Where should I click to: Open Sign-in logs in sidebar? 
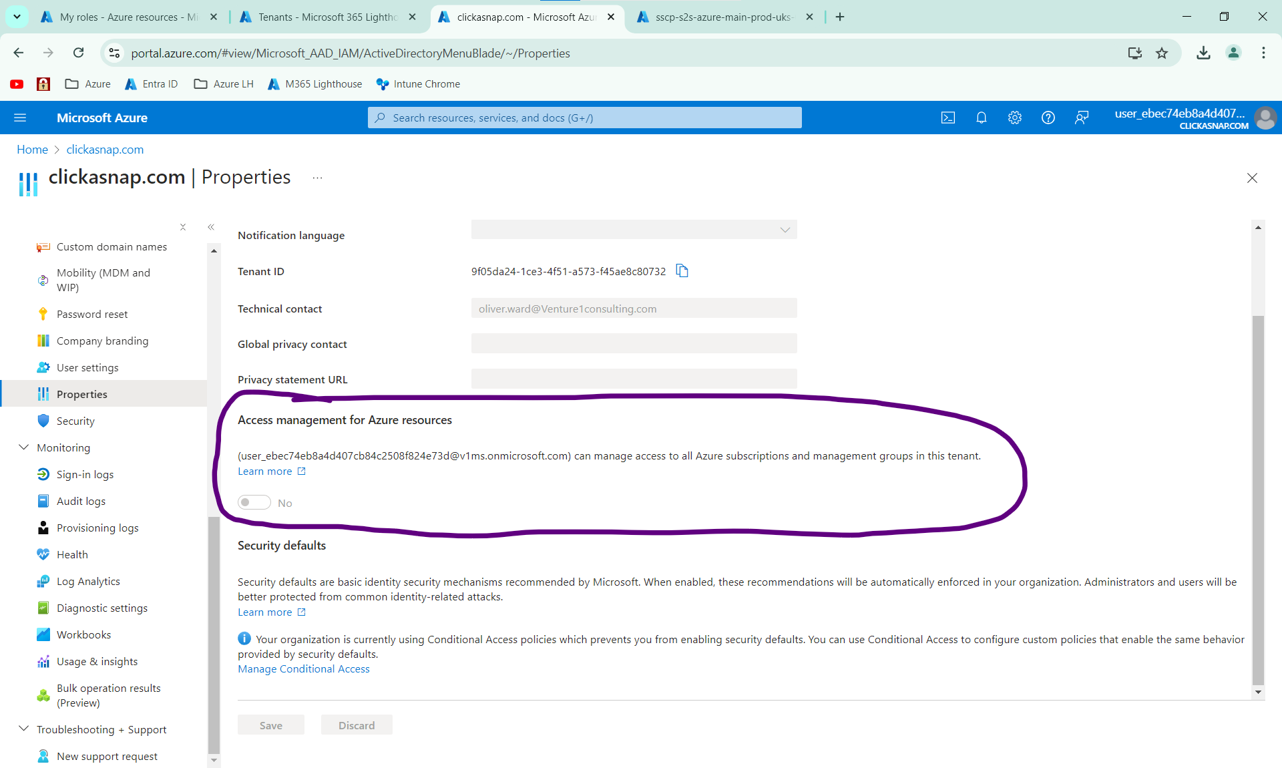point(85,474)
